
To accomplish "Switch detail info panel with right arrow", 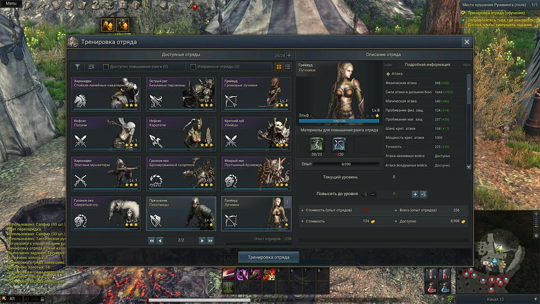I will pos(467,64).
